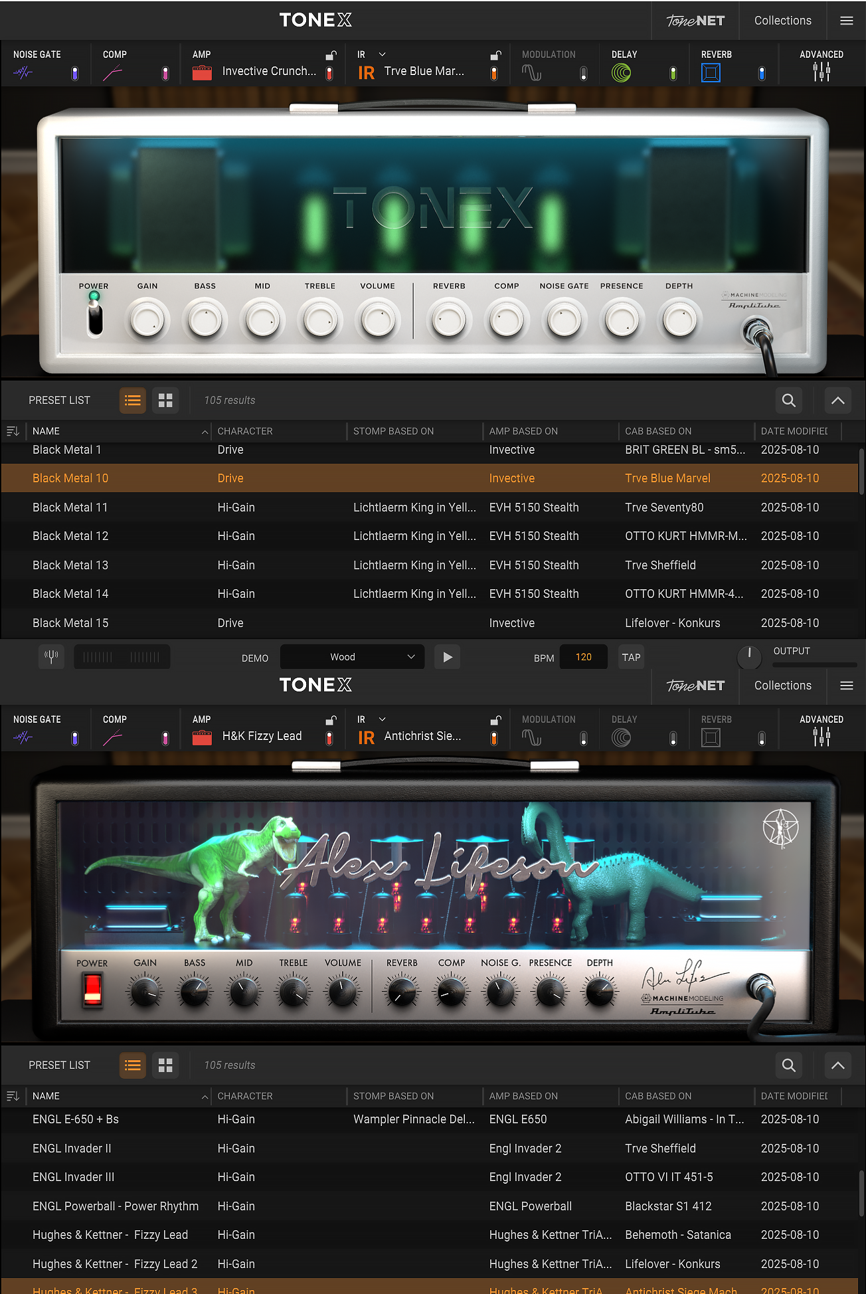Search presets in the bottom preset list
The height and width of the screenshot is (1294, 866).
789,1065
